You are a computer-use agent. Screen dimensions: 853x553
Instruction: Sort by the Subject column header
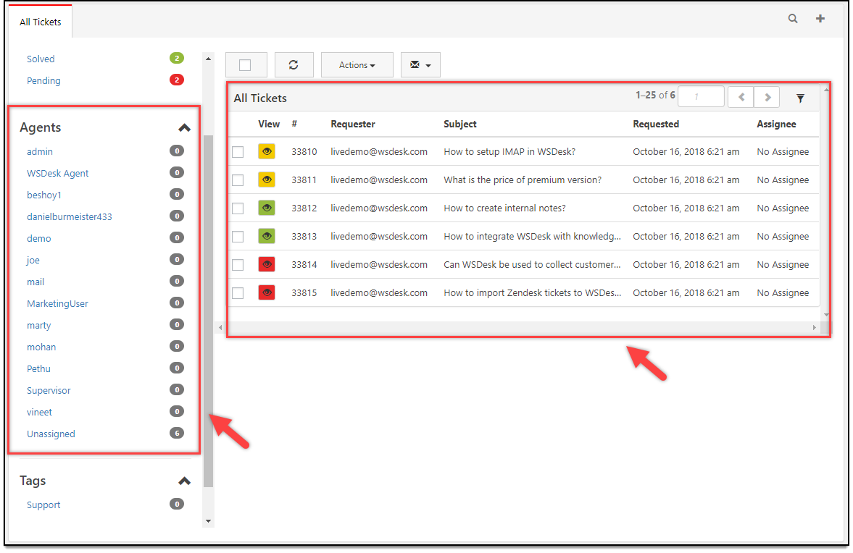point(459,124)
